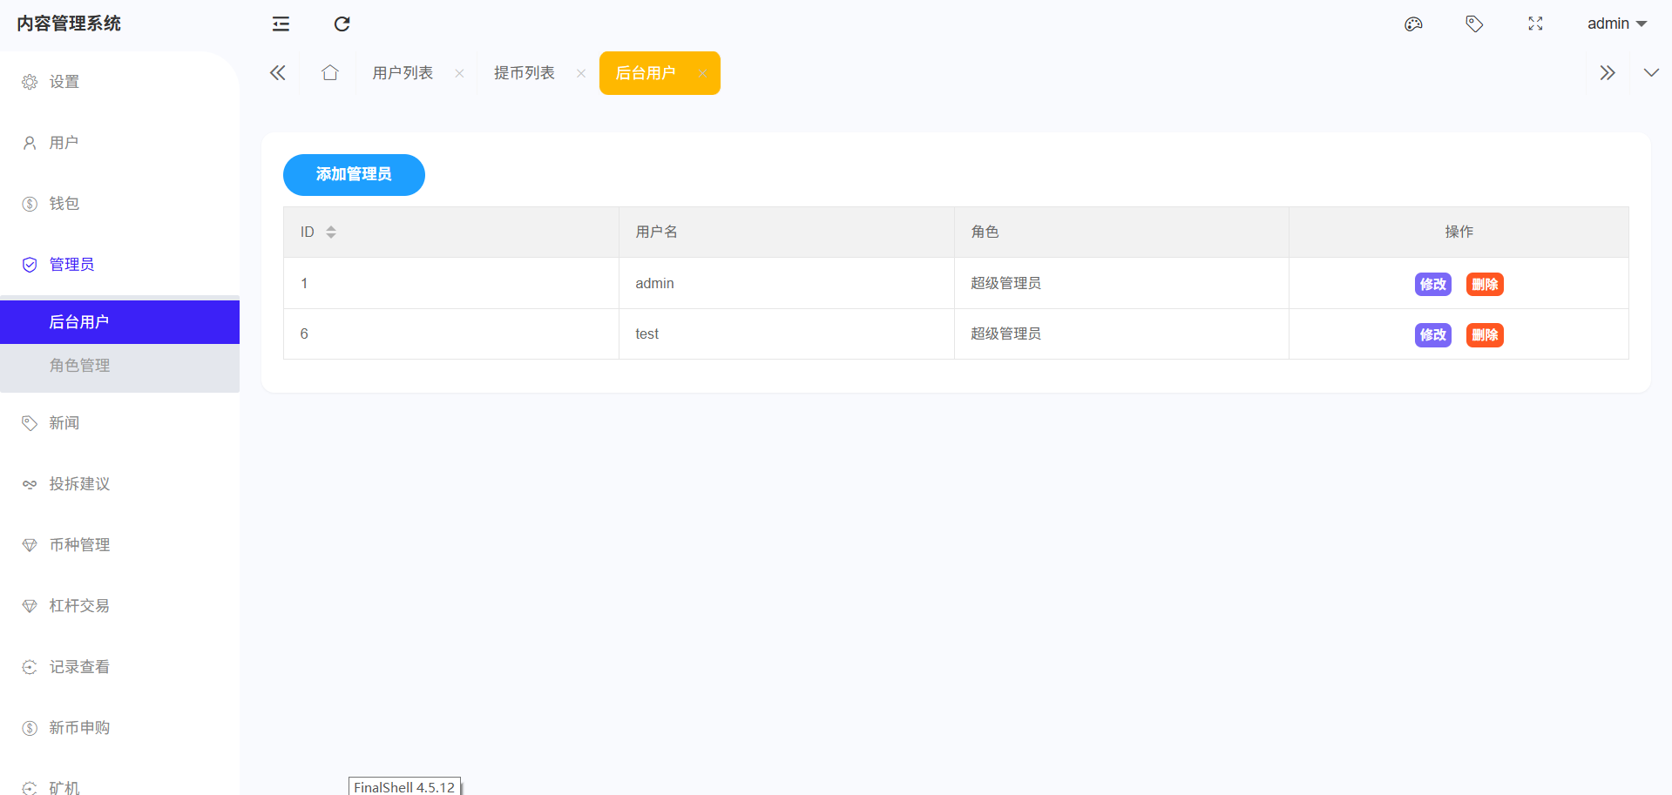Click the tag icon in the header
Viewport: 1672px width, 795px height.
pyautogui.click(x=1474, y=24)
